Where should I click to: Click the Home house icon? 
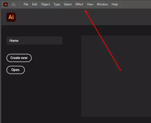[13, 4]
